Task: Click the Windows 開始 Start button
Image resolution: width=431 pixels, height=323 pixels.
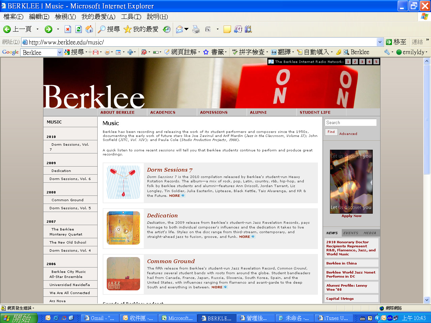Action: [19, 318]
